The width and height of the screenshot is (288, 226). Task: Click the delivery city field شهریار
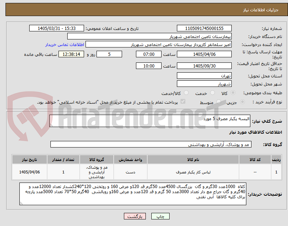[x=204, y=84]
